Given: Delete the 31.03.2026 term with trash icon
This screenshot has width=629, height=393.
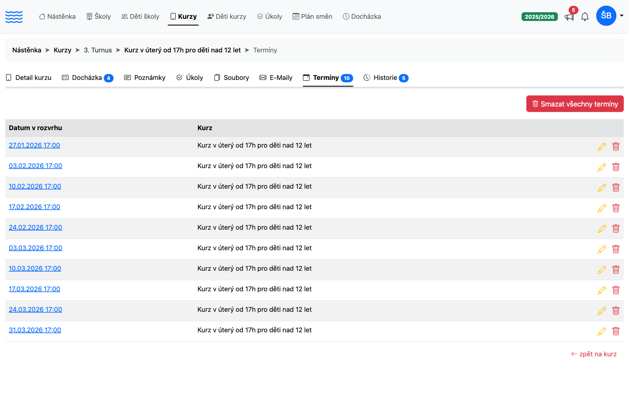Looking at the screenshot, I should [616, 331].
